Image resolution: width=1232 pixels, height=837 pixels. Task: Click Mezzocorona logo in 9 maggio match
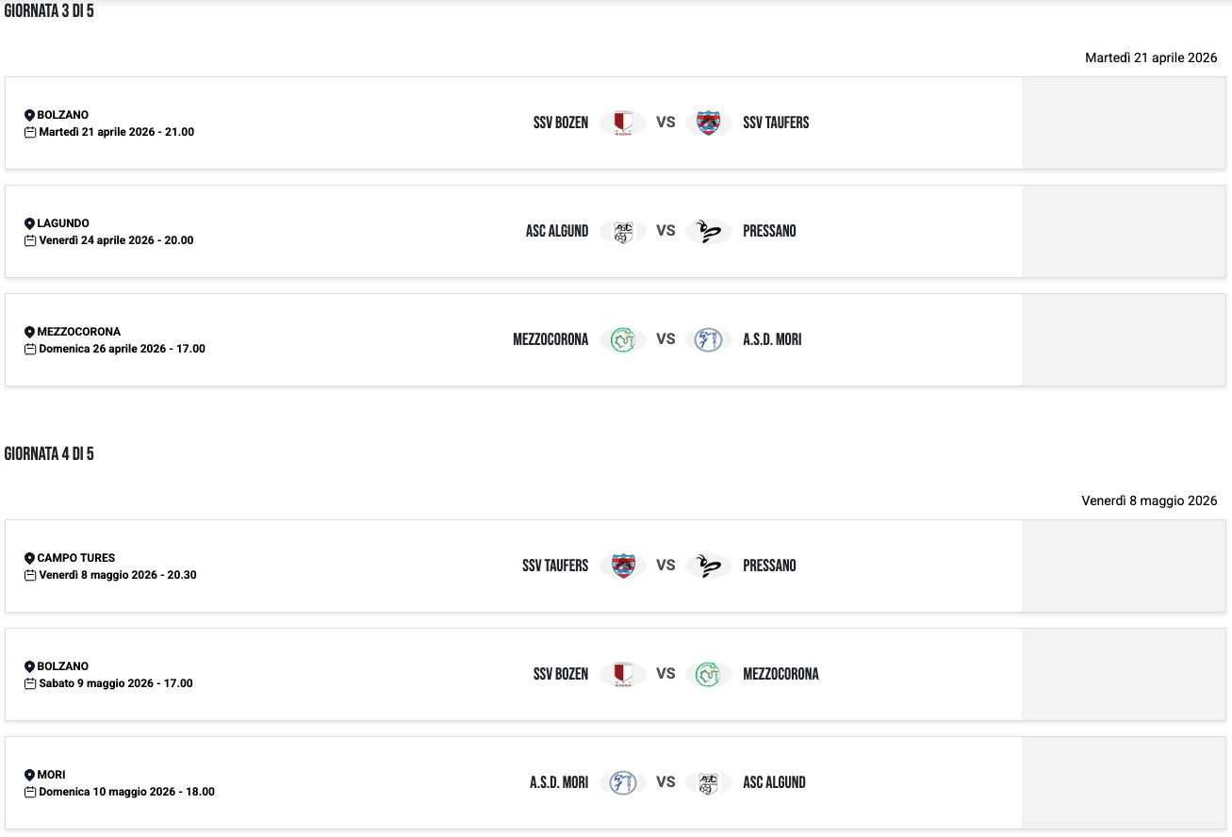pyautogui.click(x=708, y=674)
